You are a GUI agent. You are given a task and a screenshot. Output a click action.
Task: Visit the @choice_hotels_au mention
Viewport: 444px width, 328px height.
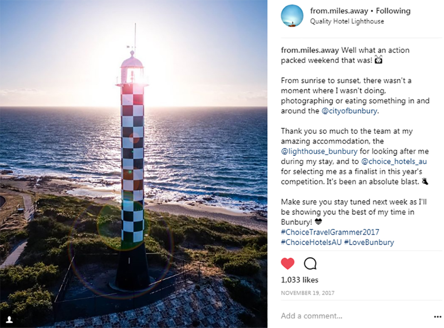tap(394, 161)
